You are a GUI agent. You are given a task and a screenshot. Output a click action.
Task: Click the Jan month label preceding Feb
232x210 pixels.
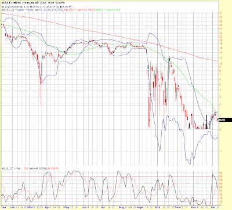[3, 208]
